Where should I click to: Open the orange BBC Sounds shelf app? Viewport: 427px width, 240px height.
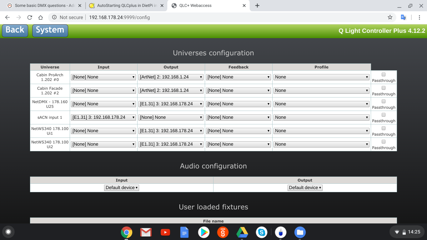point(223,232)
